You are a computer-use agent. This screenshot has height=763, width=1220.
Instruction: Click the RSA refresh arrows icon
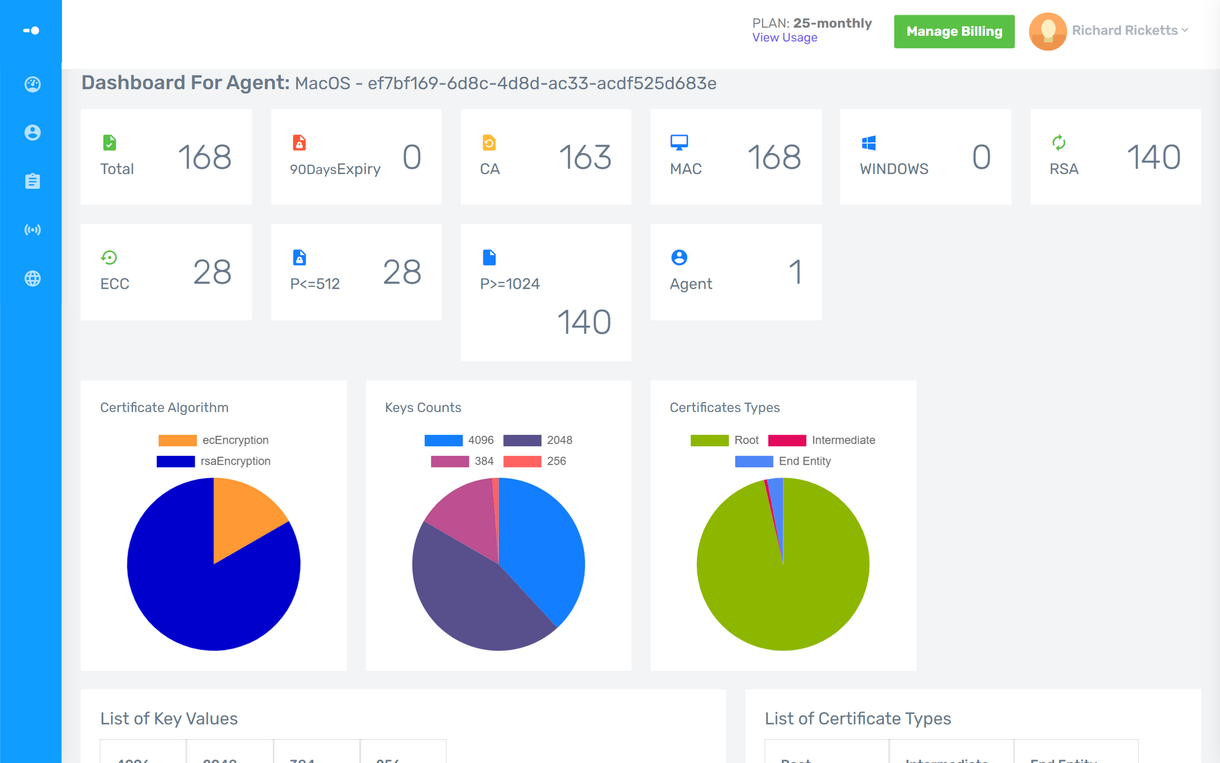point(1058,143)
